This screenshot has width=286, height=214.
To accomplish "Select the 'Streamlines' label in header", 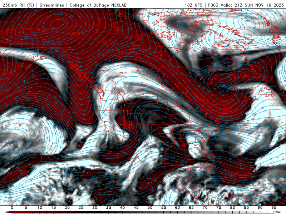I will pyautogui.click(x=52, y=5).
